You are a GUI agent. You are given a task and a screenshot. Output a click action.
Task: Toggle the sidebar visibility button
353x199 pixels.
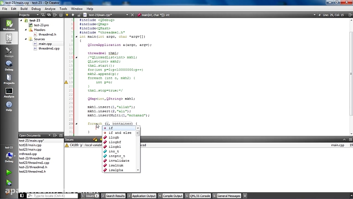[22, 195]
